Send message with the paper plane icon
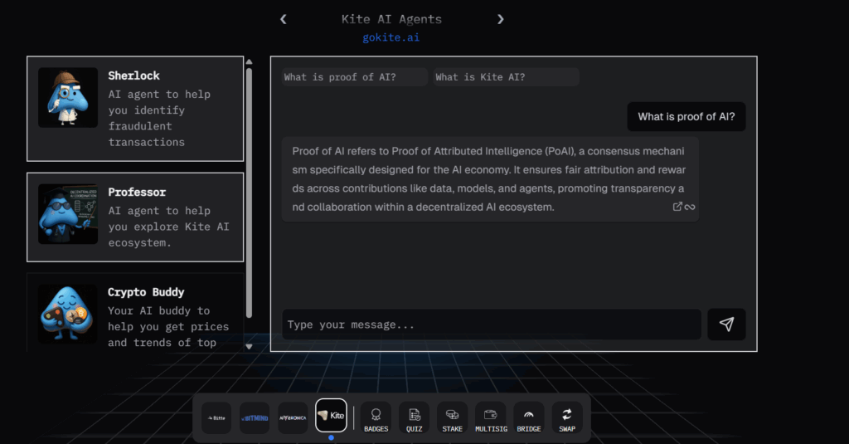The width and height of the screenshot is (849, 444). coord(726,324)
